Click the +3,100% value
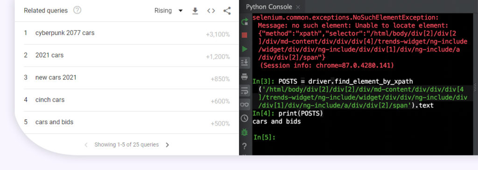The width and height of the screenshot is (478, 170). click(x=218, y=35)
